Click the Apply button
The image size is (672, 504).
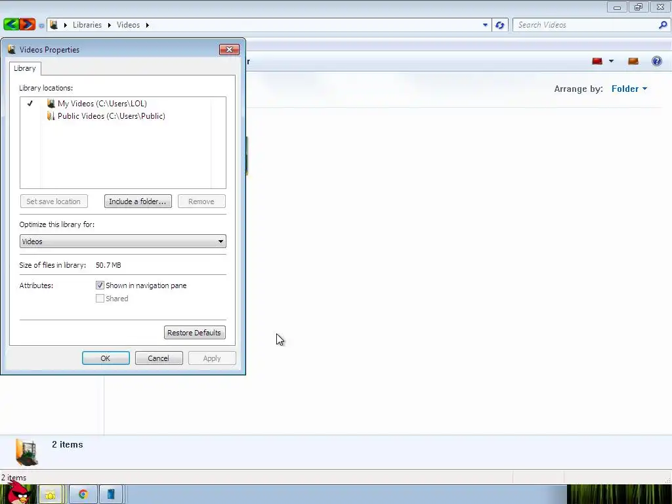(x=212, y=358)
